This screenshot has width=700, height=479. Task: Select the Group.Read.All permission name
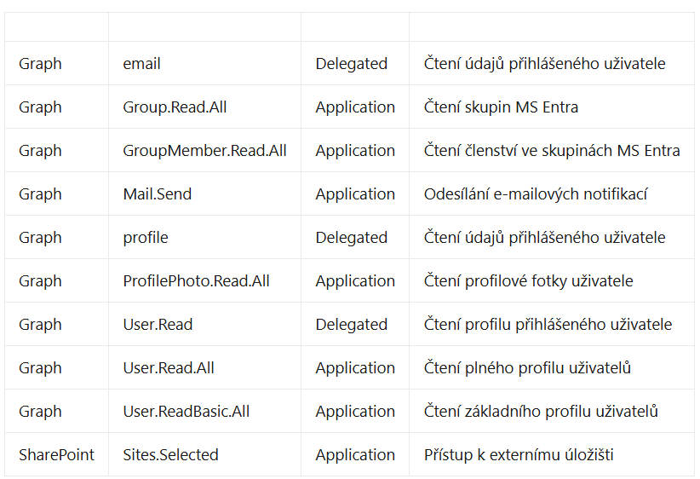pyautogui.click(x=175, y=107)
